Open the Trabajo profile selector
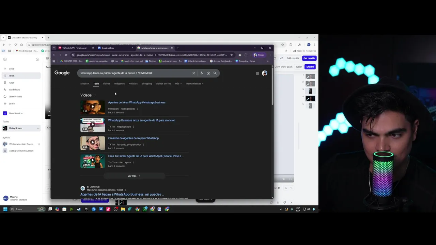Viewport: 436px width, 245px height. 259,55
